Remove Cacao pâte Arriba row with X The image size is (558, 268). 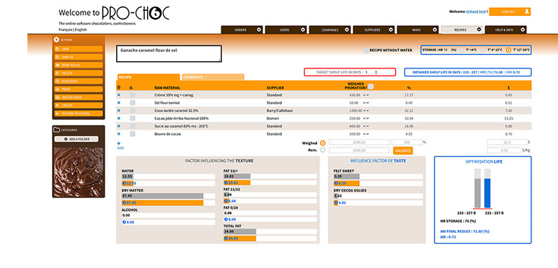coord(119,118)
